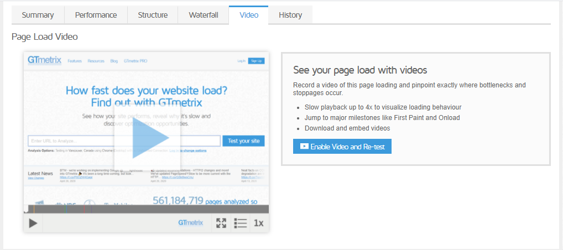The width and height of the screenshot is (563, 250).
Task: View the History tab
Action: click(x=290, y=15)
